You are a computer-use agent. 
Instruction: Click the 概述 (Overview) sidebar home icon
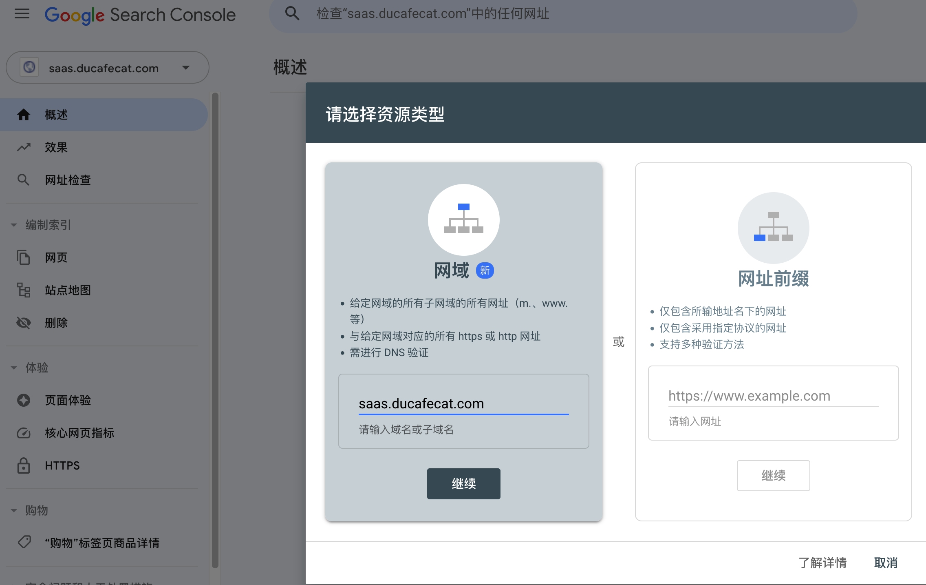point(23,114)
